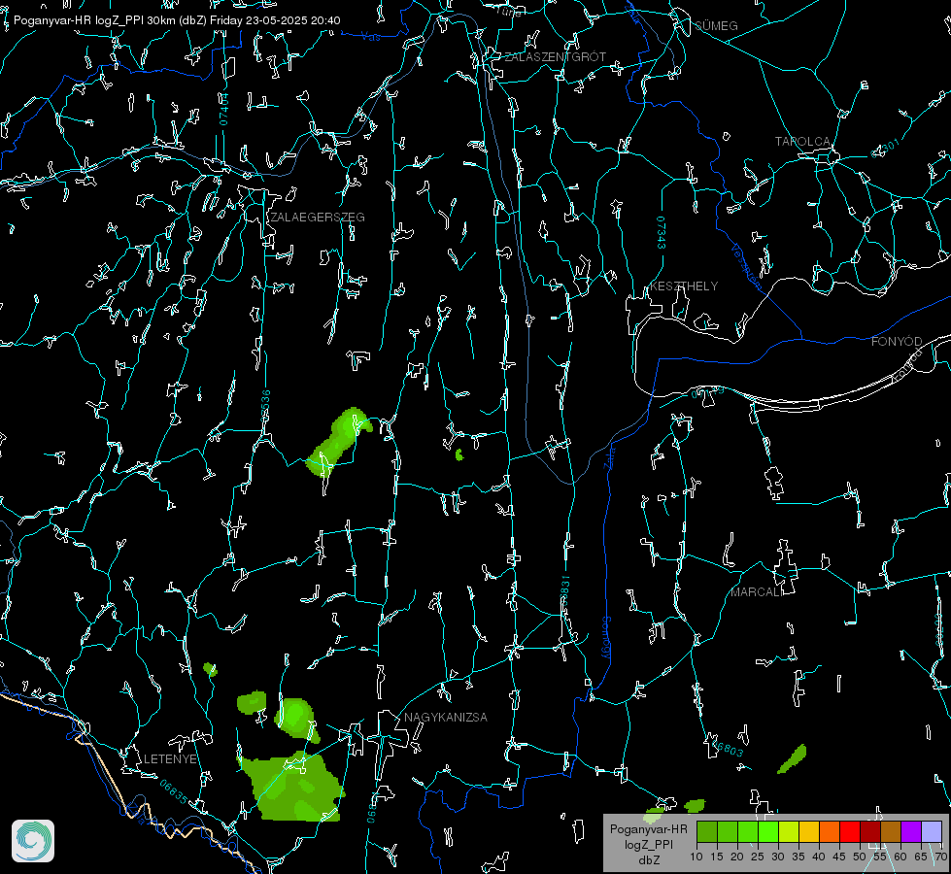The height and width of the screenshot is (874, 951).
Task: Click the ZALAEGERSZEG city label
Action: tap(318, 218)
